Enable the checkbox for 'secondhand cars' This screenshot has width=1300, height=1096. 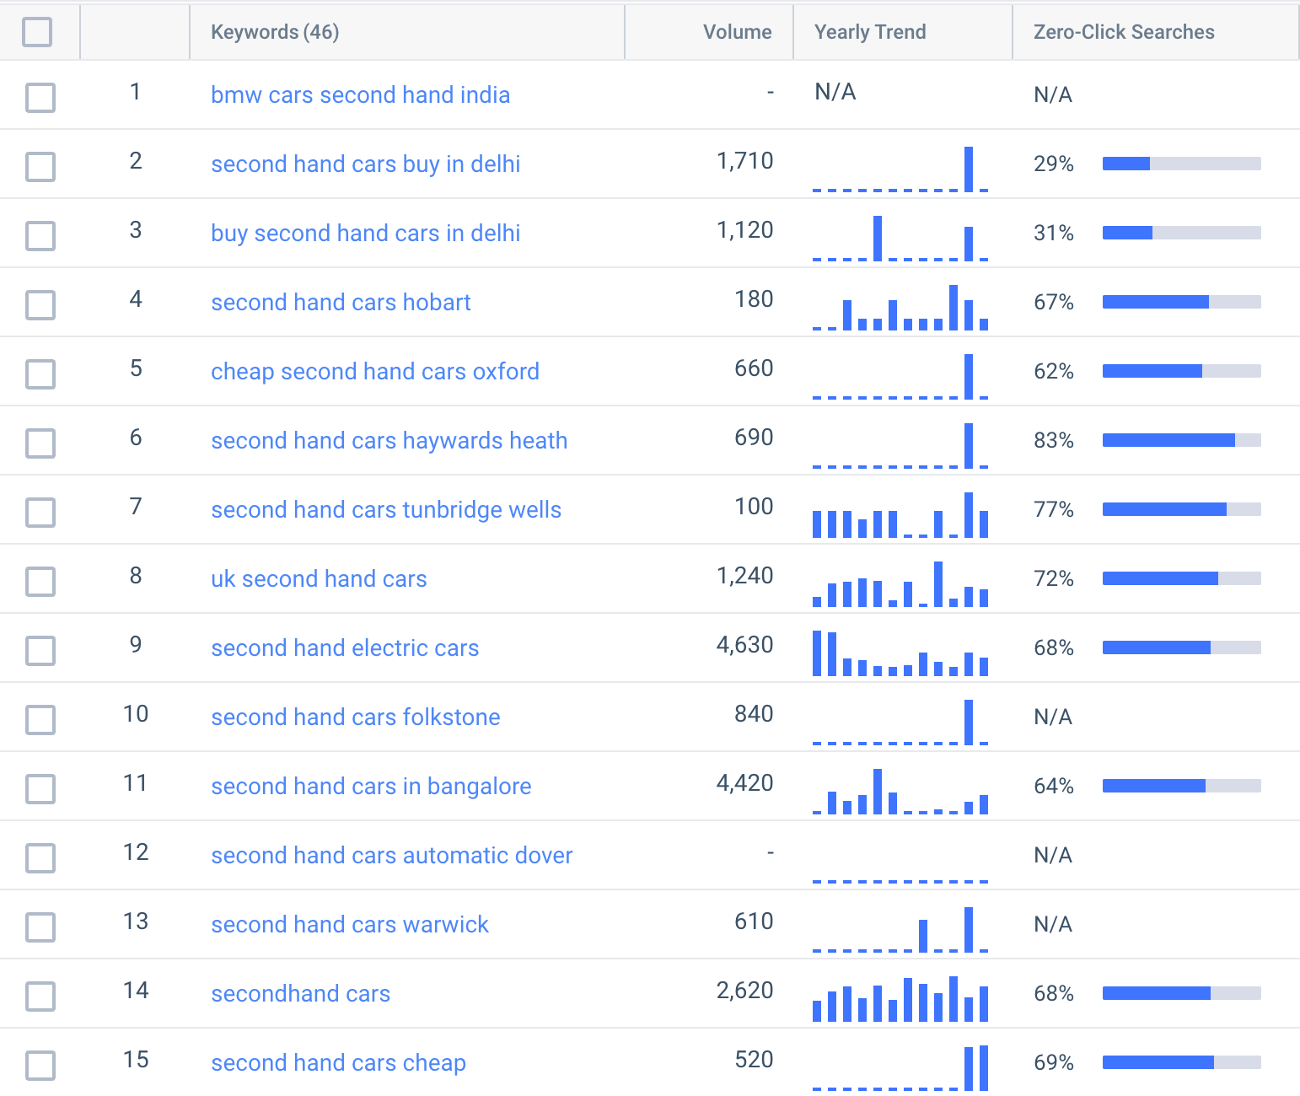40,996
